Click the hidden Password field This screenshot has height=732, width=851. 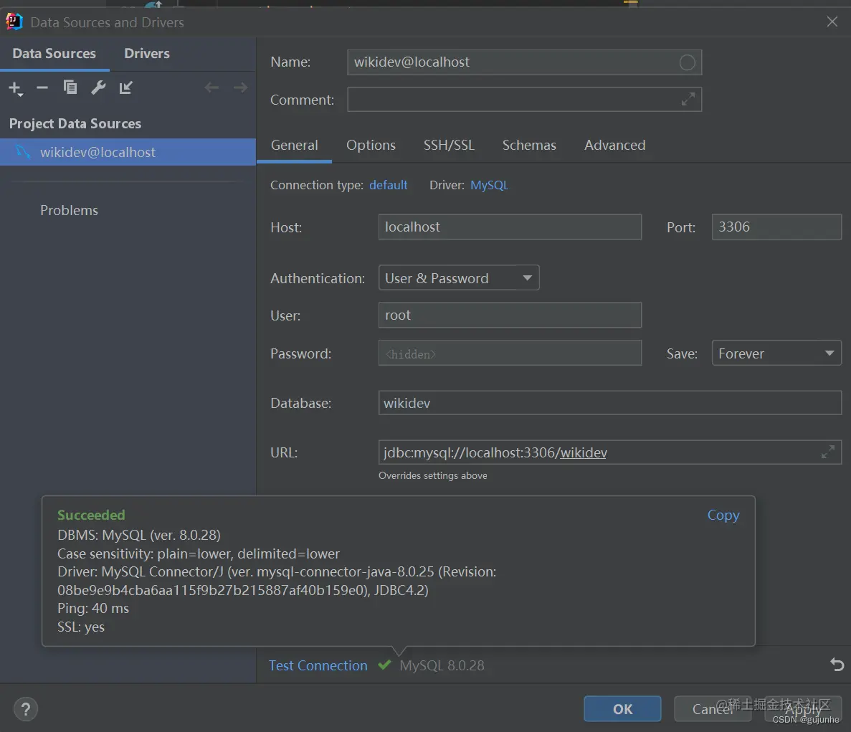click(x=510, y=353)
